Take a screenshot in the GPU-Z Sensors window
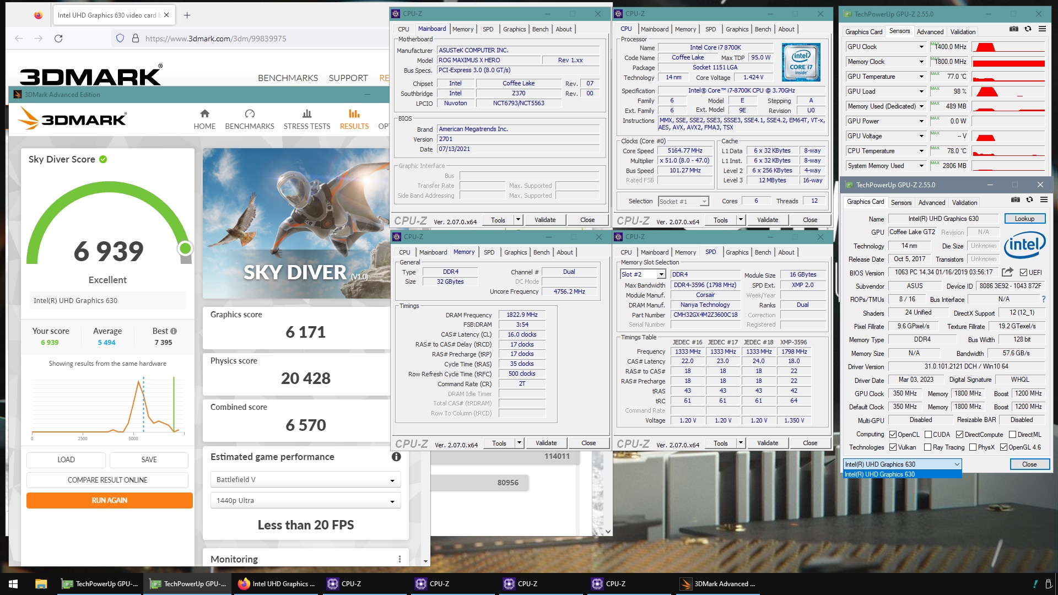The height and width of the screenshot is (595, 1058). point(1014,29)
